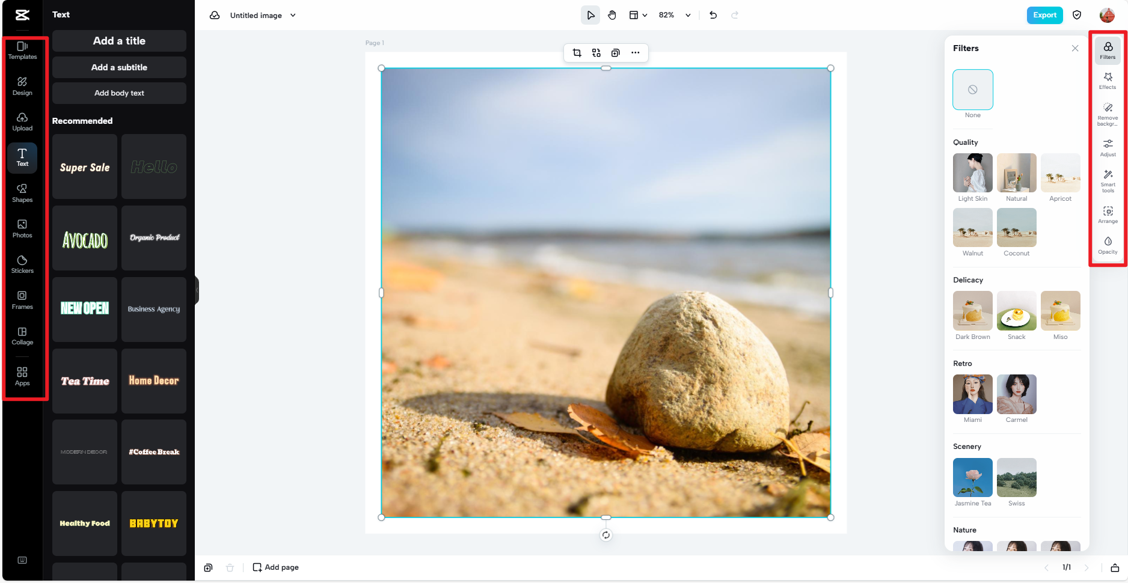The width and height of the screenshot is (1128, 583).
Task: Apply the Swiss scenery filter
Action: click(1017, 478)
